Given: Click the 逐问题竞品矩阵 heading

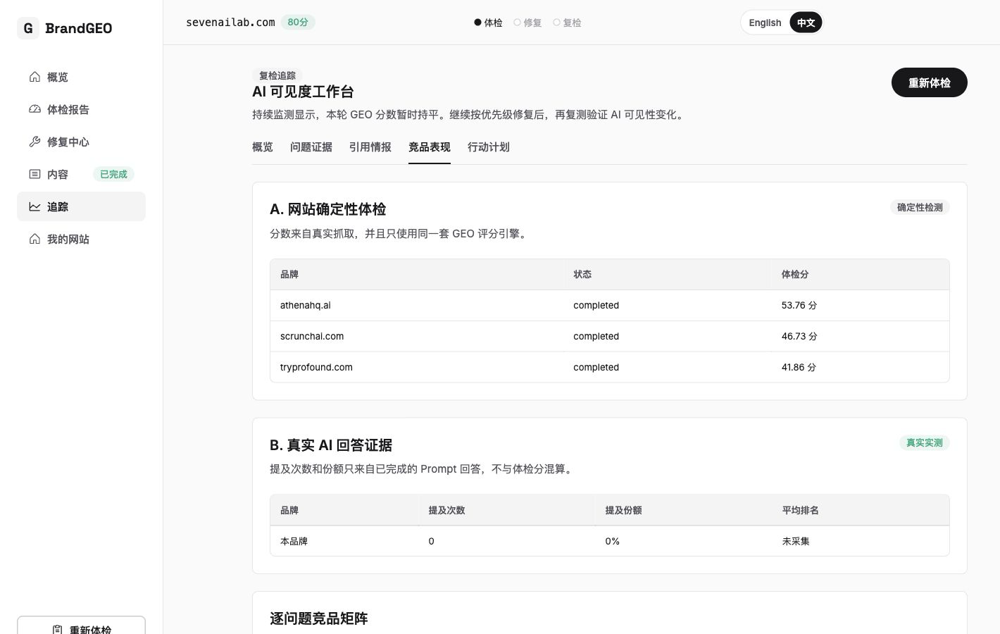Looking at the screenshot, I should pos(319,619).
